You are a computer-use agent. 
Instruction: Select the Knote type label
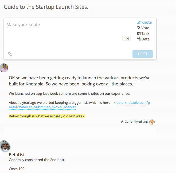coord(146,22)
